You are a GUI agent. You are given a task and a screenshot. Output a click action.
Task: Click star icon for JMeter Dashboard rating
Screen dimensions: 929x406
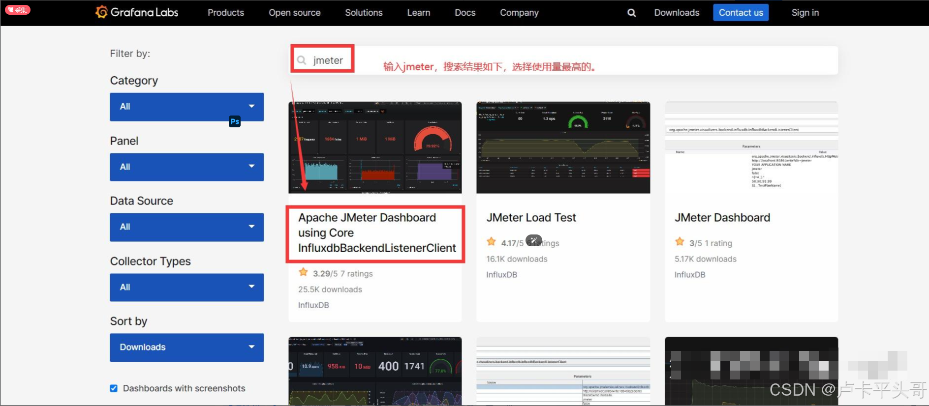click(x=680, y=242)
